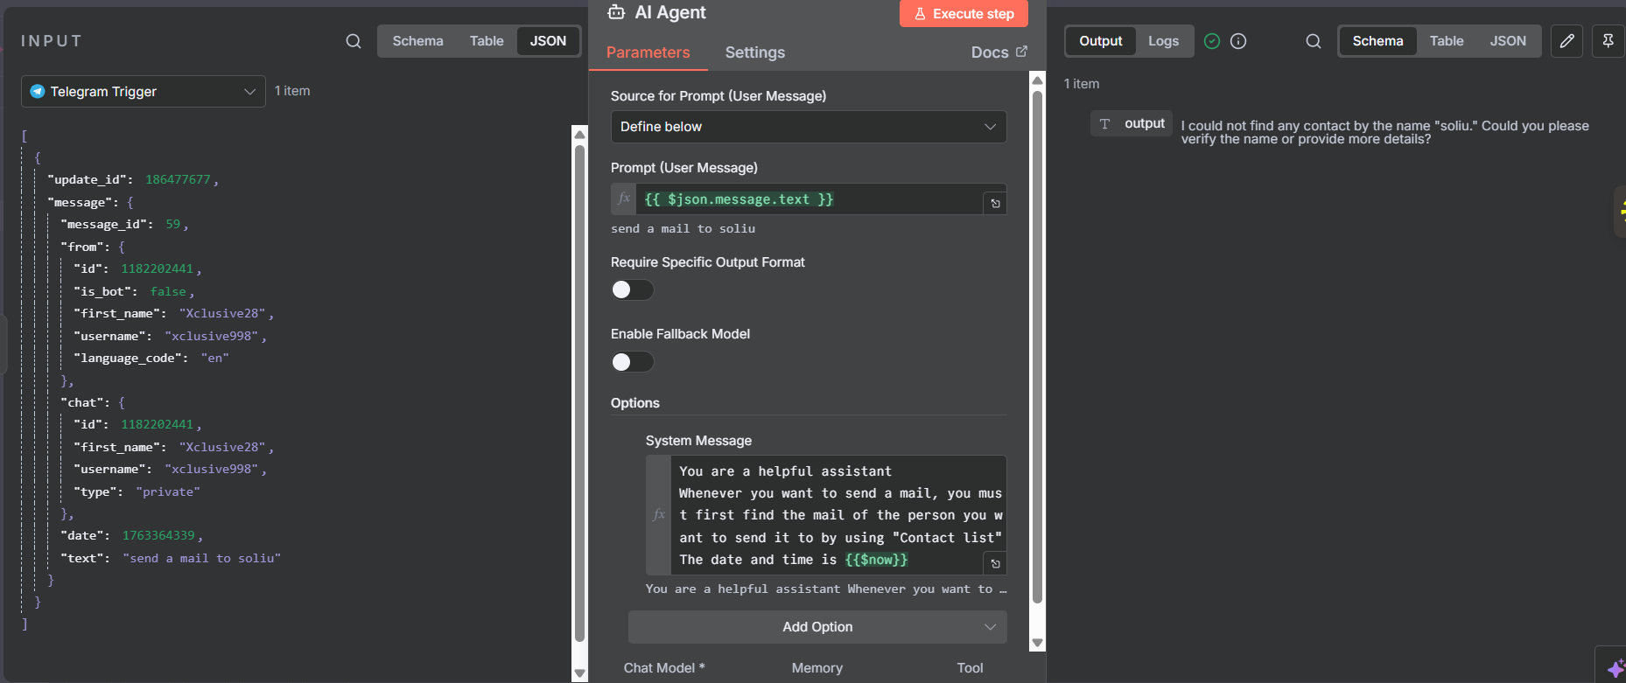Open the Docs link

[x=999, y=52]
